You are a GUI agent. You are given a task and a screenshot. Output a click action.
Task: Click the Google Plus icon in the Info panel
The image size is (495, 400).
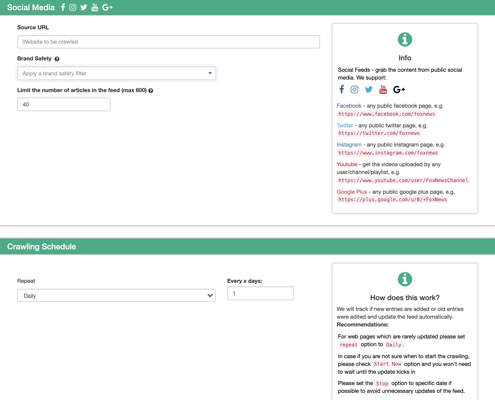(399, 89)
